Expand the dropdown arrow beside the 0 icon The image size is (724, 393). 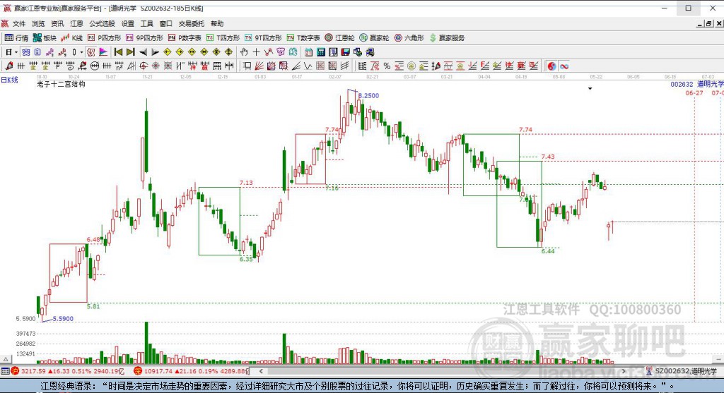pos(81,52)
